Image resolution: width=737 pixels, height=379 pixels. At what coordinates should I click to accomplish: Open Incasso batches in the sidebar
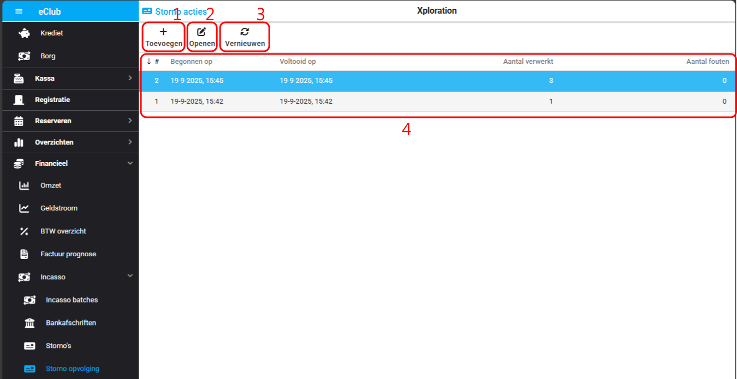point(72,300)
